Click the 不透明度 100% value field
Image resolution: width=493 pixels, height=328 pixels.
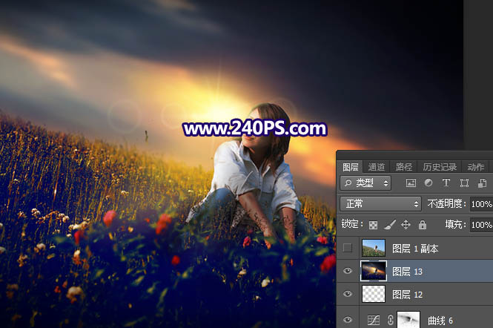(481, 204)
